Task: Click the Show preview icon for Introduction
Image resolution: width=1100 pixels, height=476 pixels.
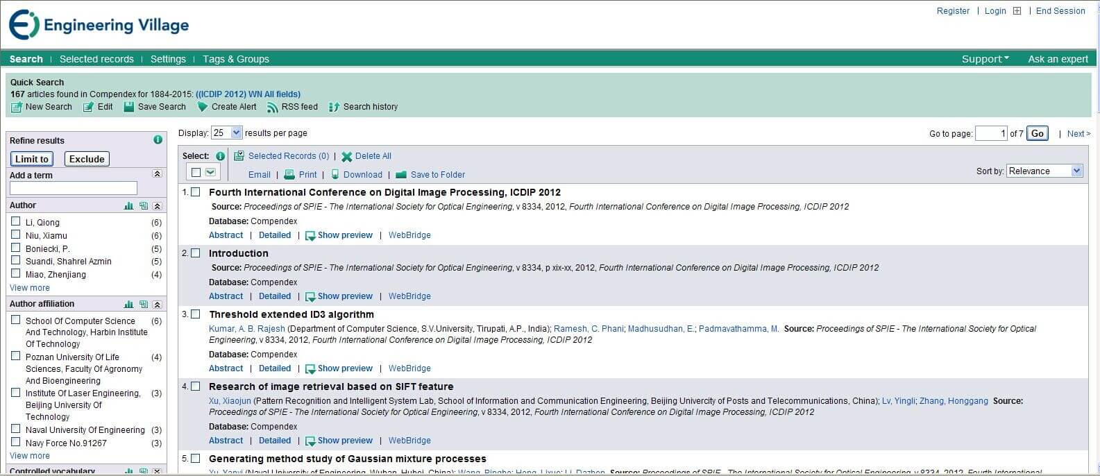Action: (x=310, y=297)
